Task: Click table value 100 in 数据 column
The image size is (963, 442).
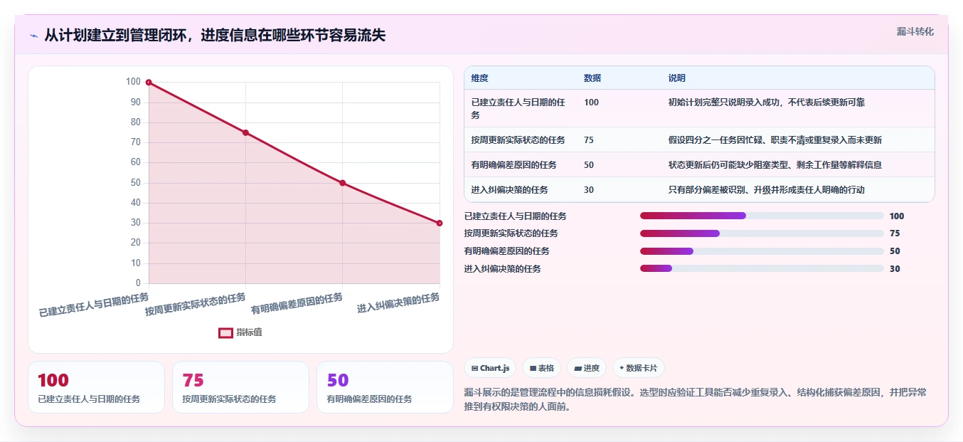Action: tap(591, 102)
